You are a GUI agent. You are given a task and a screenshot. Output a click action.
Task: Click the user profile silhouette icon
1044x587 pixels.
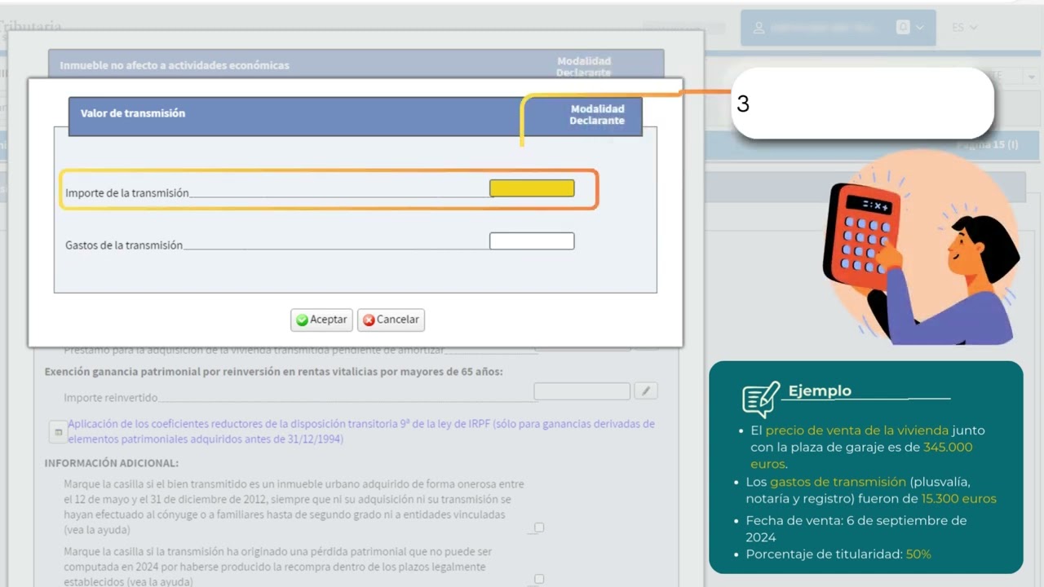pos(759,28)
